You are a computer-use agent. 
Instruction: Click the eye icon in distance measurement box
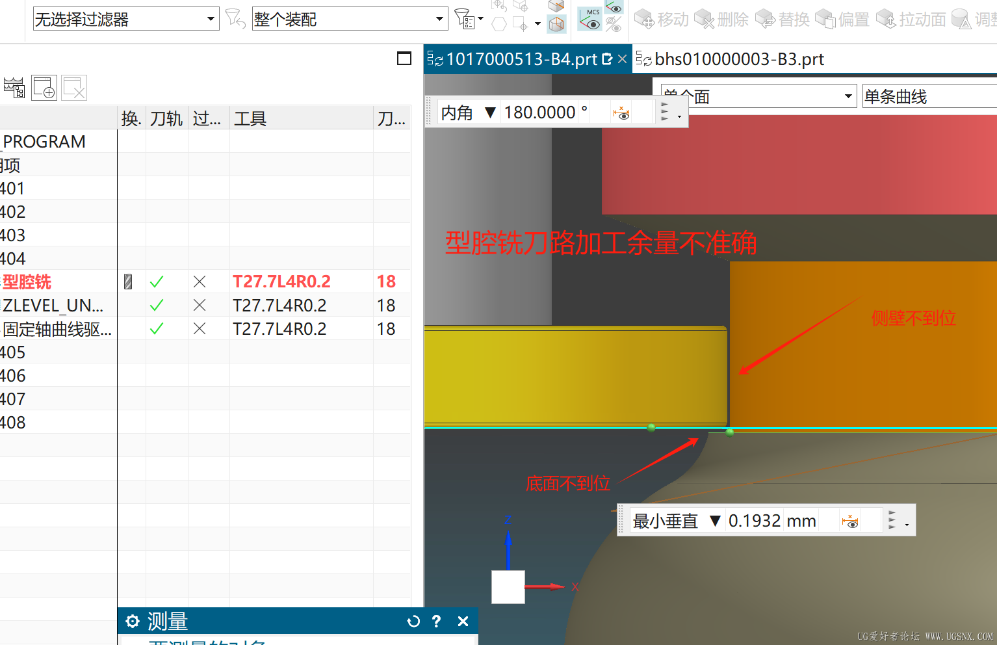(849, 521)
